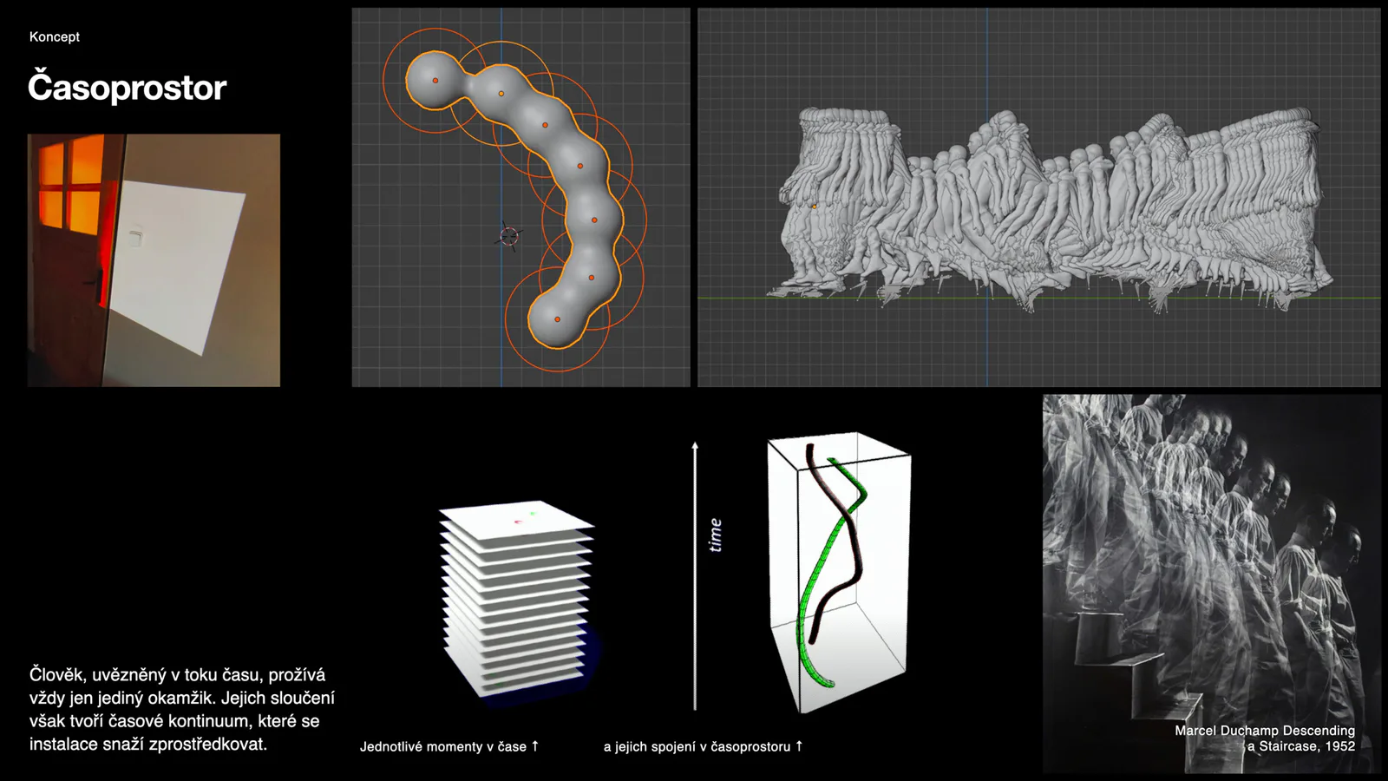Open the Duchamp staircase photograph
Screen dimensions: 1388x781
(1211, 583)
